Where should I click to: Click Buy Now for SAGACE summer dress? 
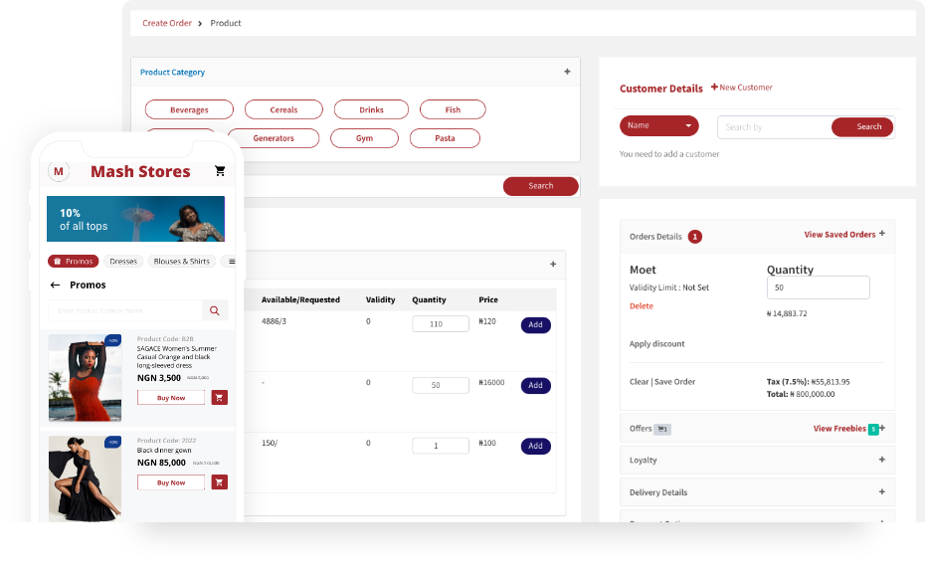coord(171,398)
